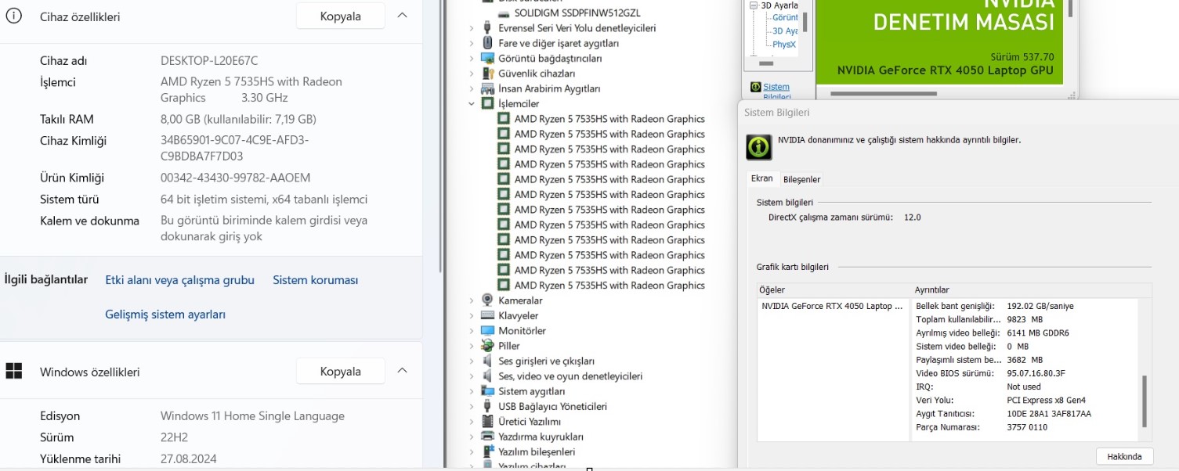1179x471 pixels.
Task: Select NVIDIA GeForce RTX 4050 Laptop in Öğeler list
Action: (832, 306)
